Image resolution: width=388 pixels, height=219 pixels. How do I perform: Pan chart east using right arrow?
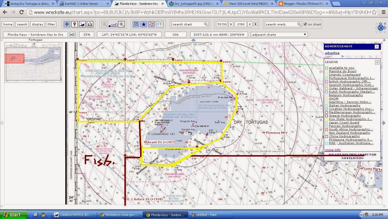(384, 123)
